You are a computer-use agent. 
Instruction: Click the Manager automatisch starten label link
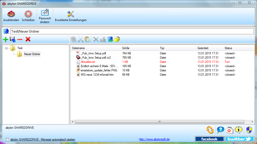[x=43, y=139]
